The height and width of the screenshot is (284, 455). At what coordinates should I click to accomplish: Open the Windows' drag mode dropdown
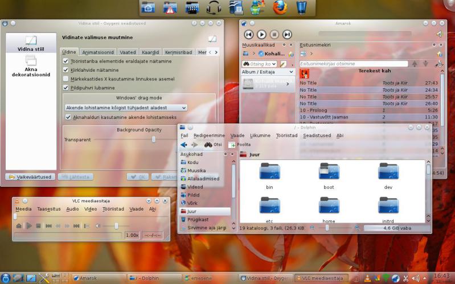[x=126, y=107]
